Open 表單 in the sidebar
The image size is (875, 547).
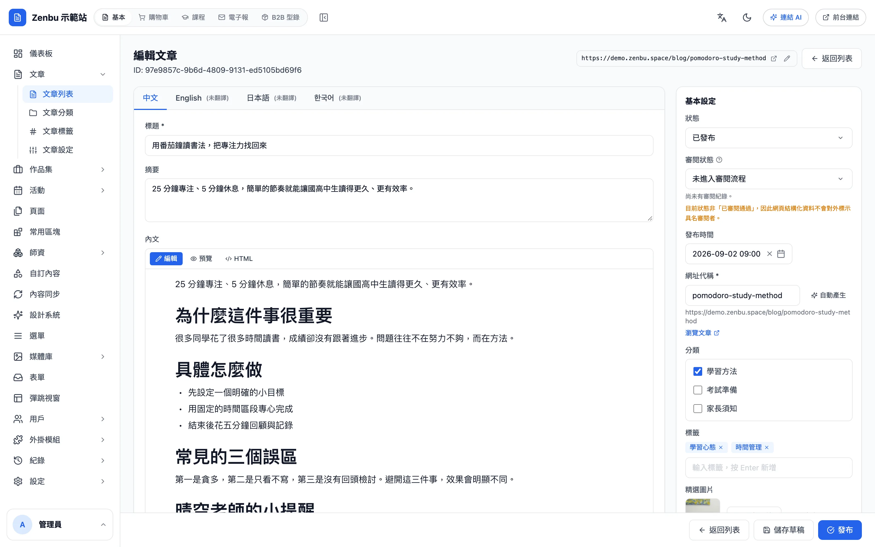point(60,377)
